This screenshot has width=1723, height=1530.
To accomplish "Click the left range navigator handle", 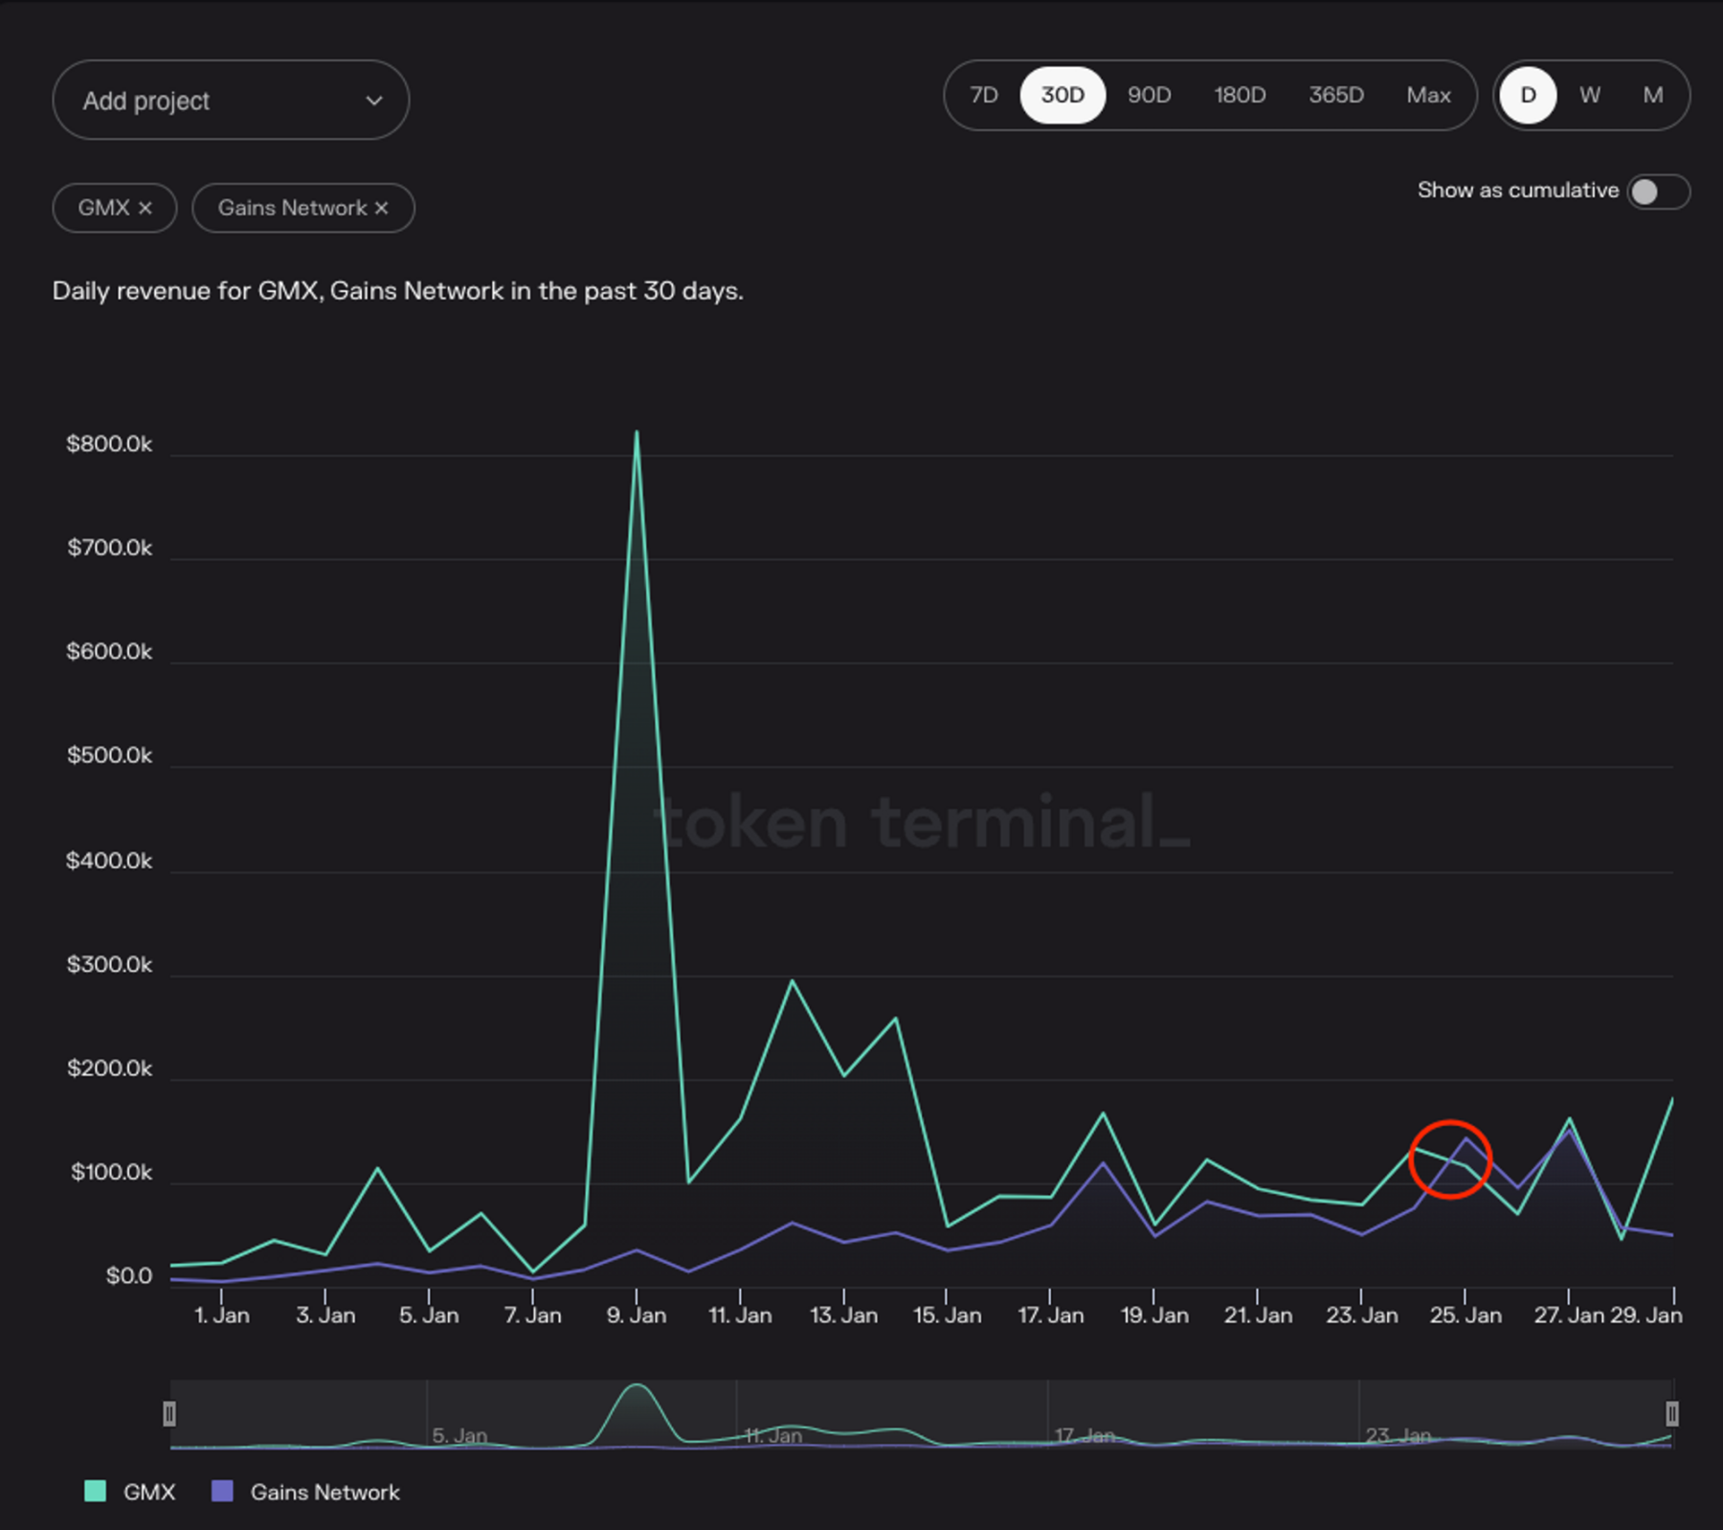I will click(169, 1413).
